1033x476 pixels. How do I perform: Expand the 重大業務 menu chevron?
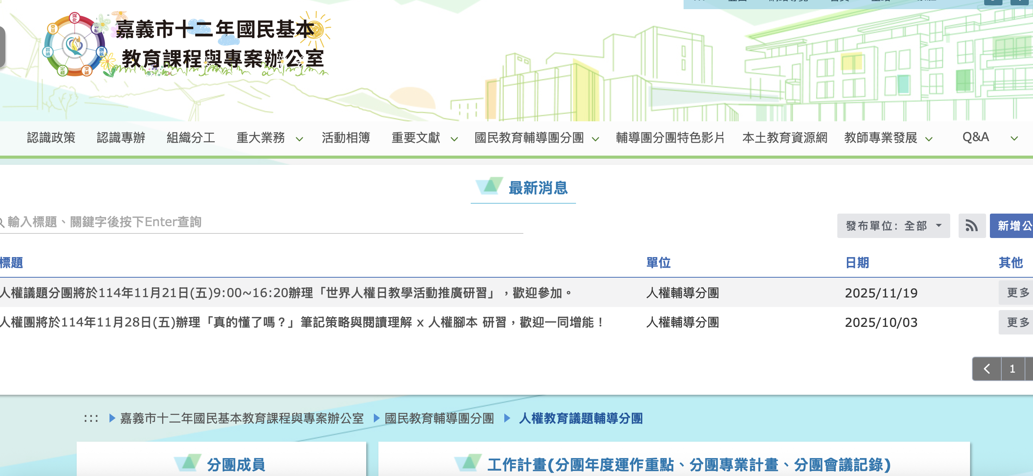pyautogui.click(x=299, y=139)
